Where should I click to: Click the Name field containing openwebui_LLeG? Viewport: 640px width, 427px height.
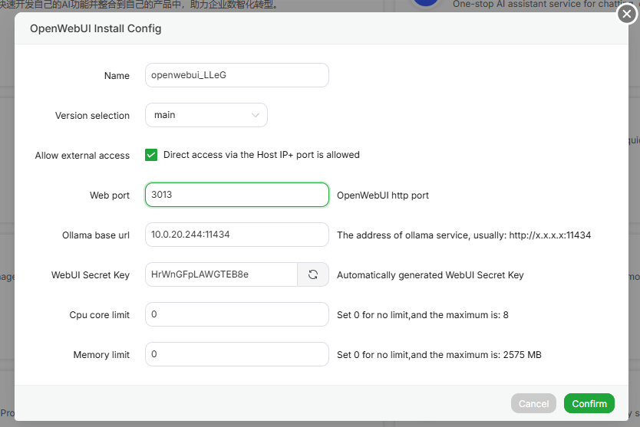[236, 75]
